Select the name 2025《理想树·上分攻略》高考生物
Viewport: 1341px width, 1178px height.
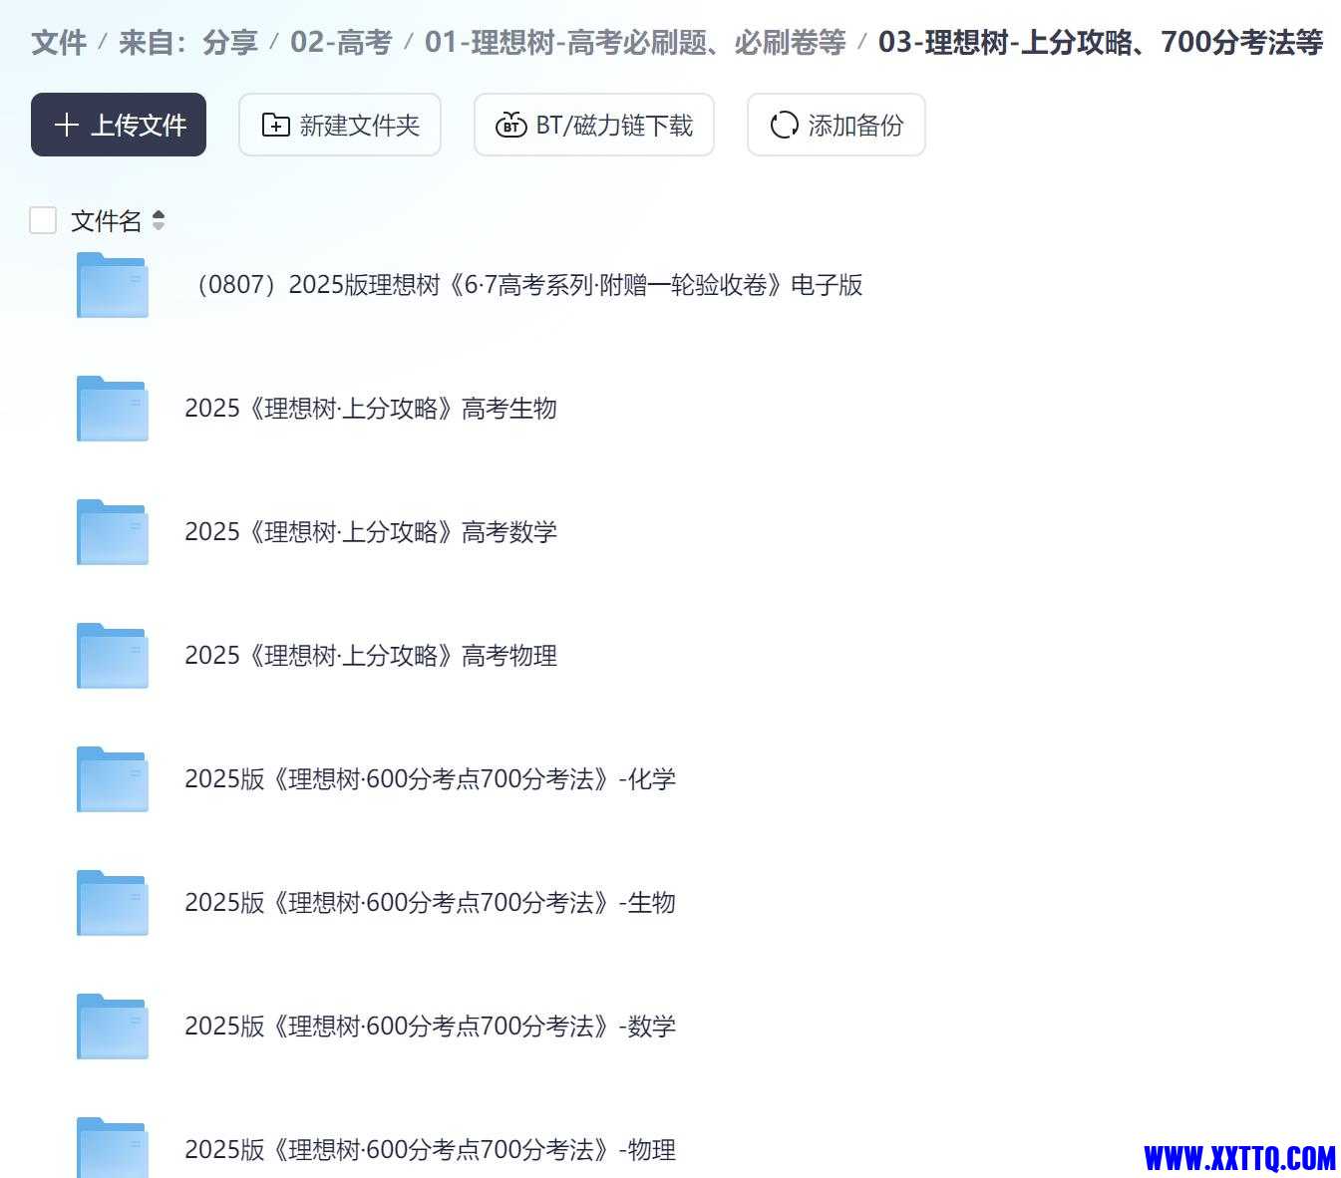point(371,409)
